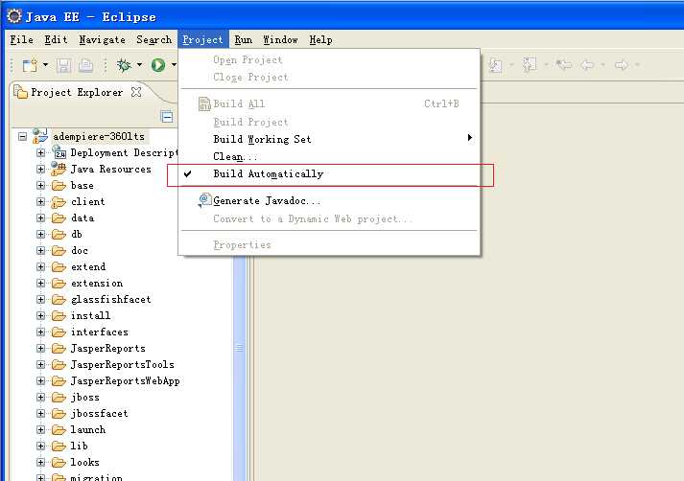Viewport: 684px width, 481px height.
Task: Click the Deployment Descriptor icon
Action: click(x=59, y=152)
